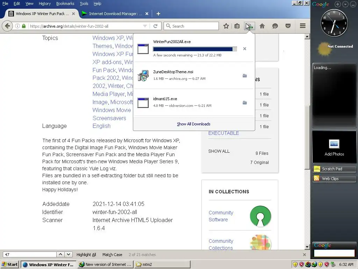Open the Community Collections link
358x269 pixels.
click(x=221, y=244)
